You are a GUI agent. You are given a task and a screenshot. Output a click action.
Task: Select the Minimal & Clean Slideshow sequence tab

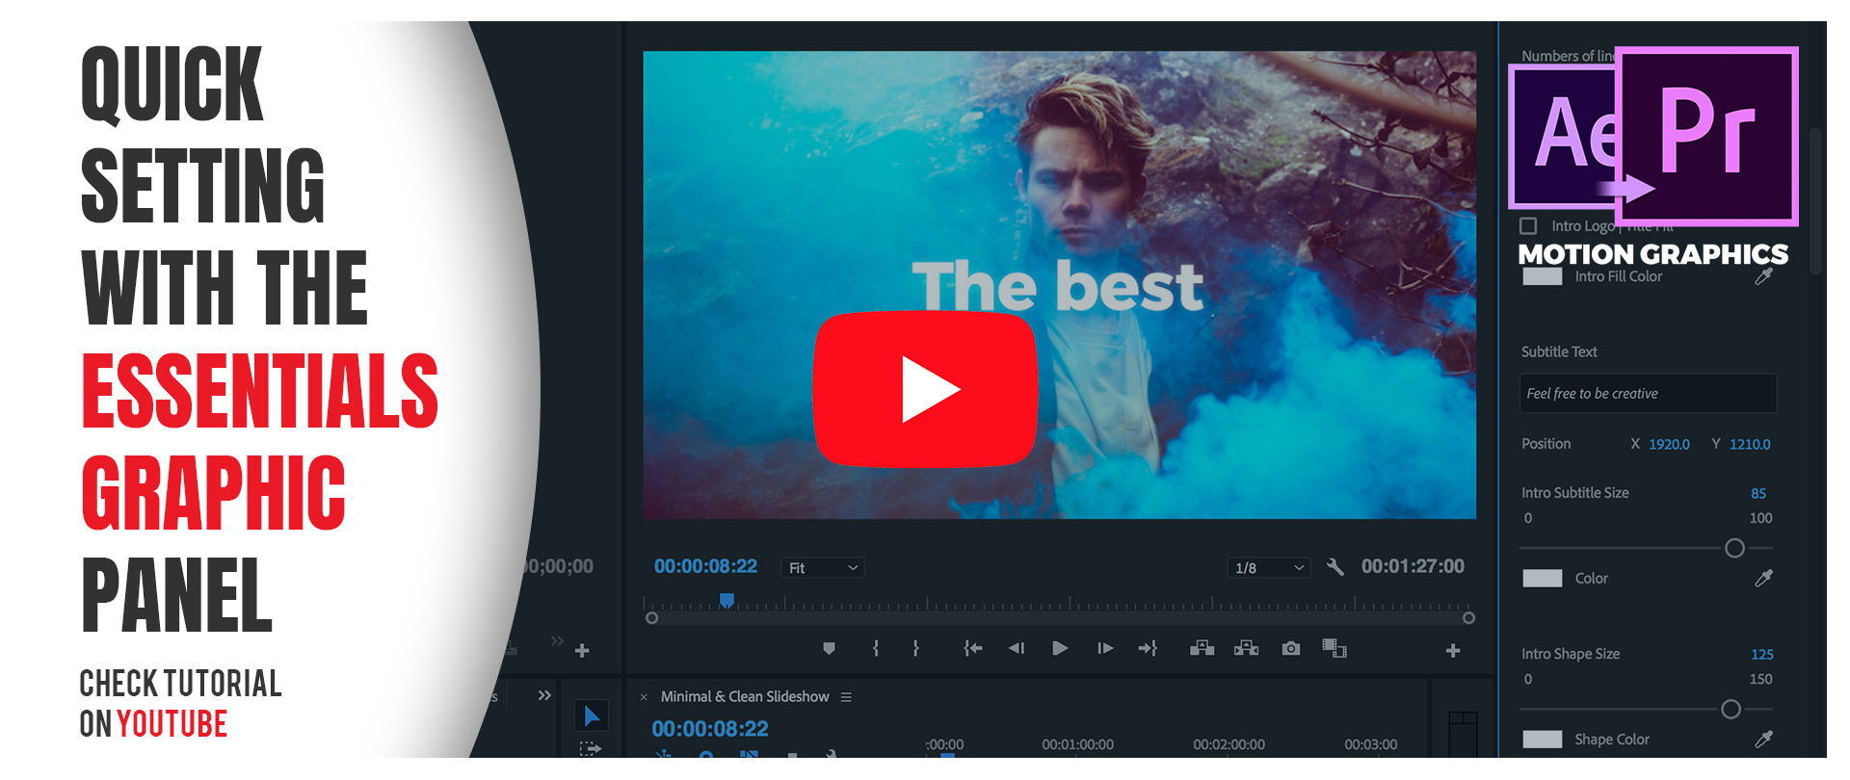click(744, 696)
